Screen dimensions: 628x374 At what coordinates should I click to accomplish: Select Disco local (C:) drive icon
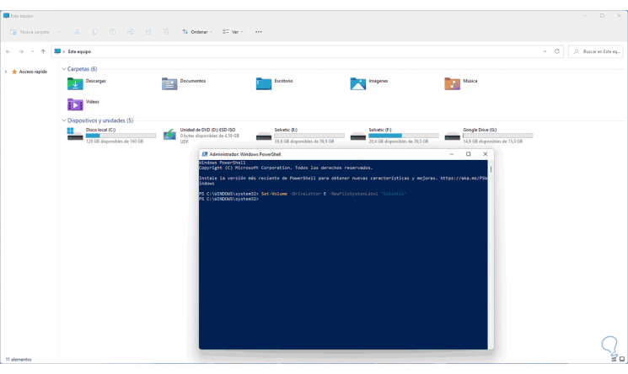click(x=75, y=134)
